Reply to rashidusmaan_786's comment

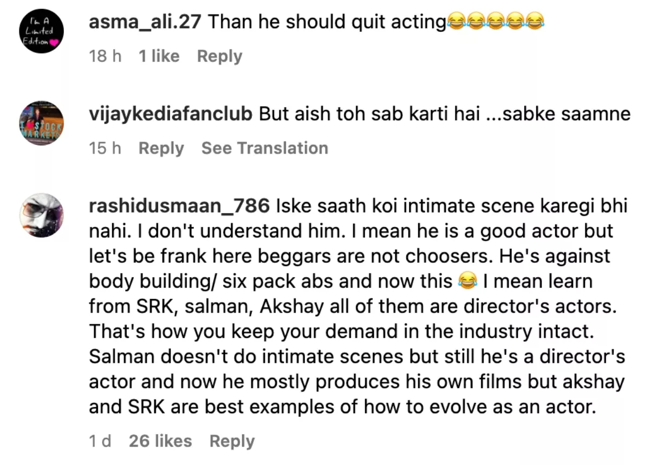click(232, 441)
